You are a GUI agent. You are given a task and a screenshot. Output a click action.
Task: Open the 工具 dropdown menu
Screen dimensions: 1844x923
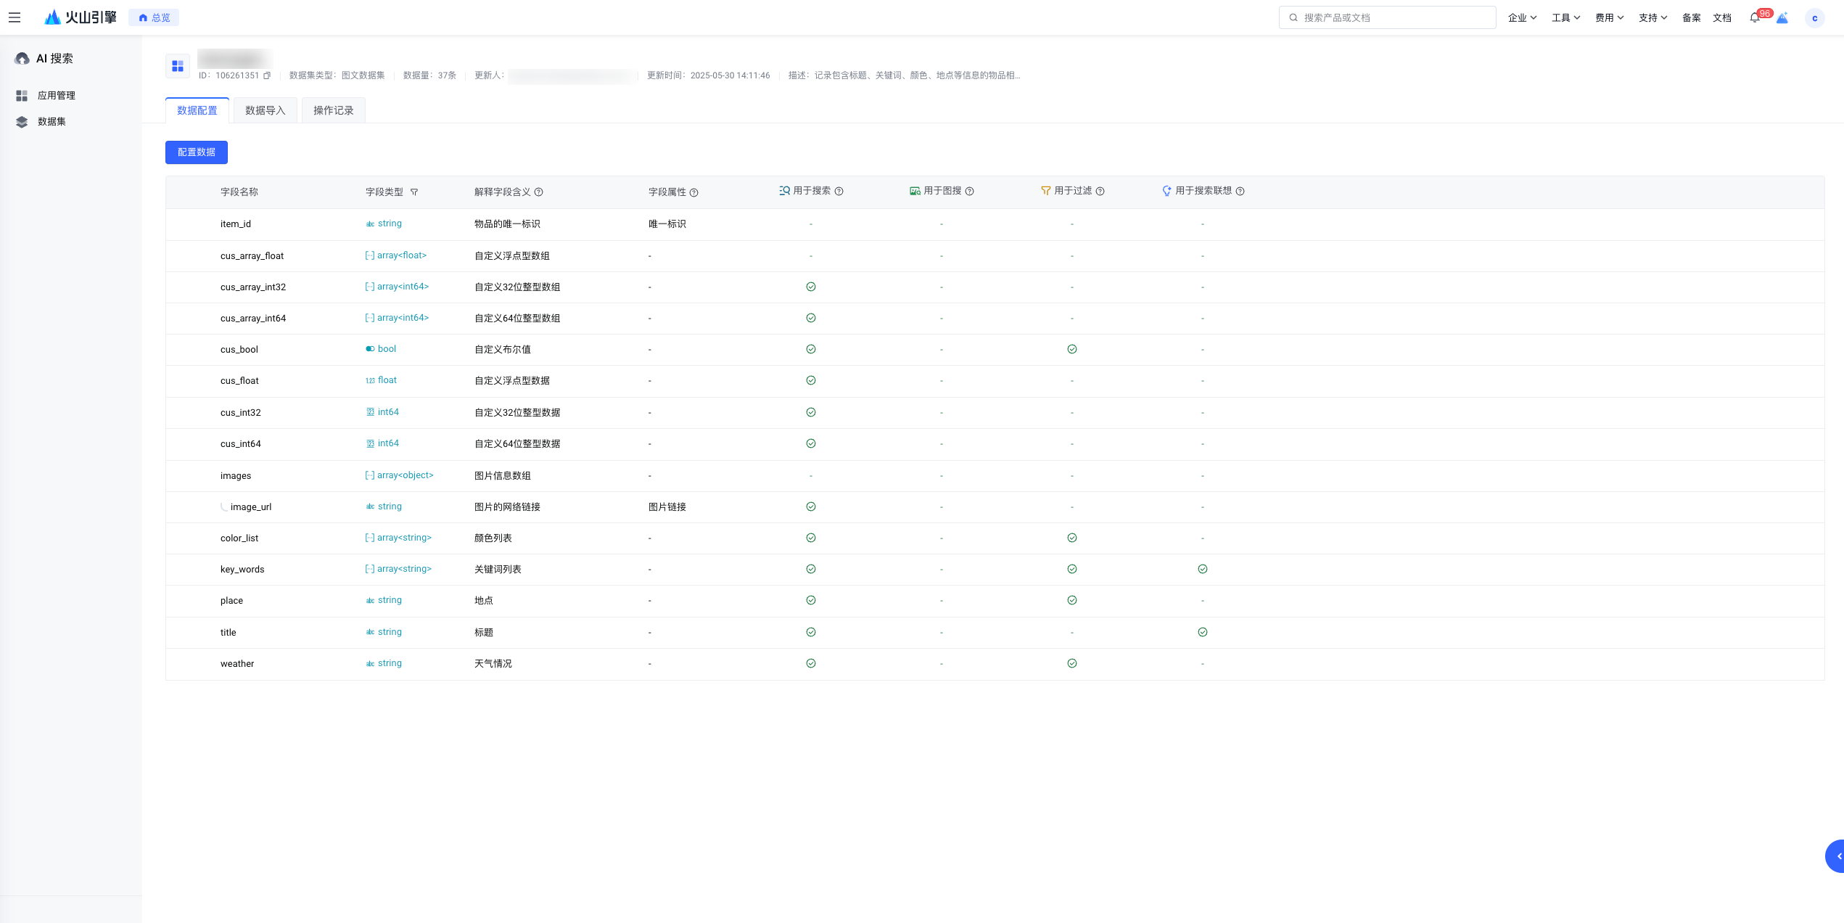pyautogui.click(x=1565, y=17)
